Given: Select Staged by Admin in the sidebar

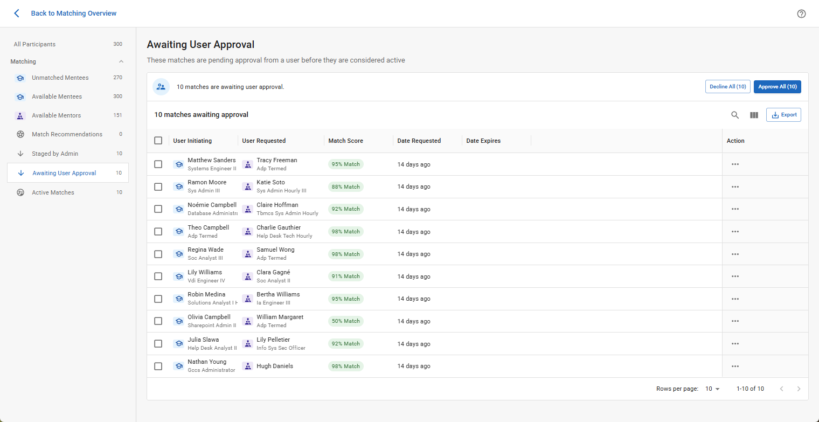Looking at the screenshot, I should [68, 154].
